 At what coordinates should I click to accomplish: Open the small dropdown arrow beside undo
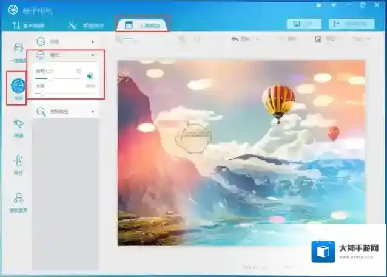click(257, 39)
